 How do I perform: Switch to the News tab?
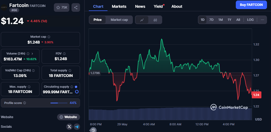point(140,6)
